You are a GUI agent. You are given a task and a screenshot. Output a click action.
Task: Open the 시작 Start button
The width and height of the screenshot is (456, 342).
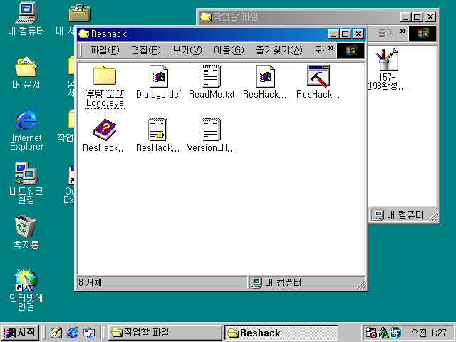click(20, 333)
